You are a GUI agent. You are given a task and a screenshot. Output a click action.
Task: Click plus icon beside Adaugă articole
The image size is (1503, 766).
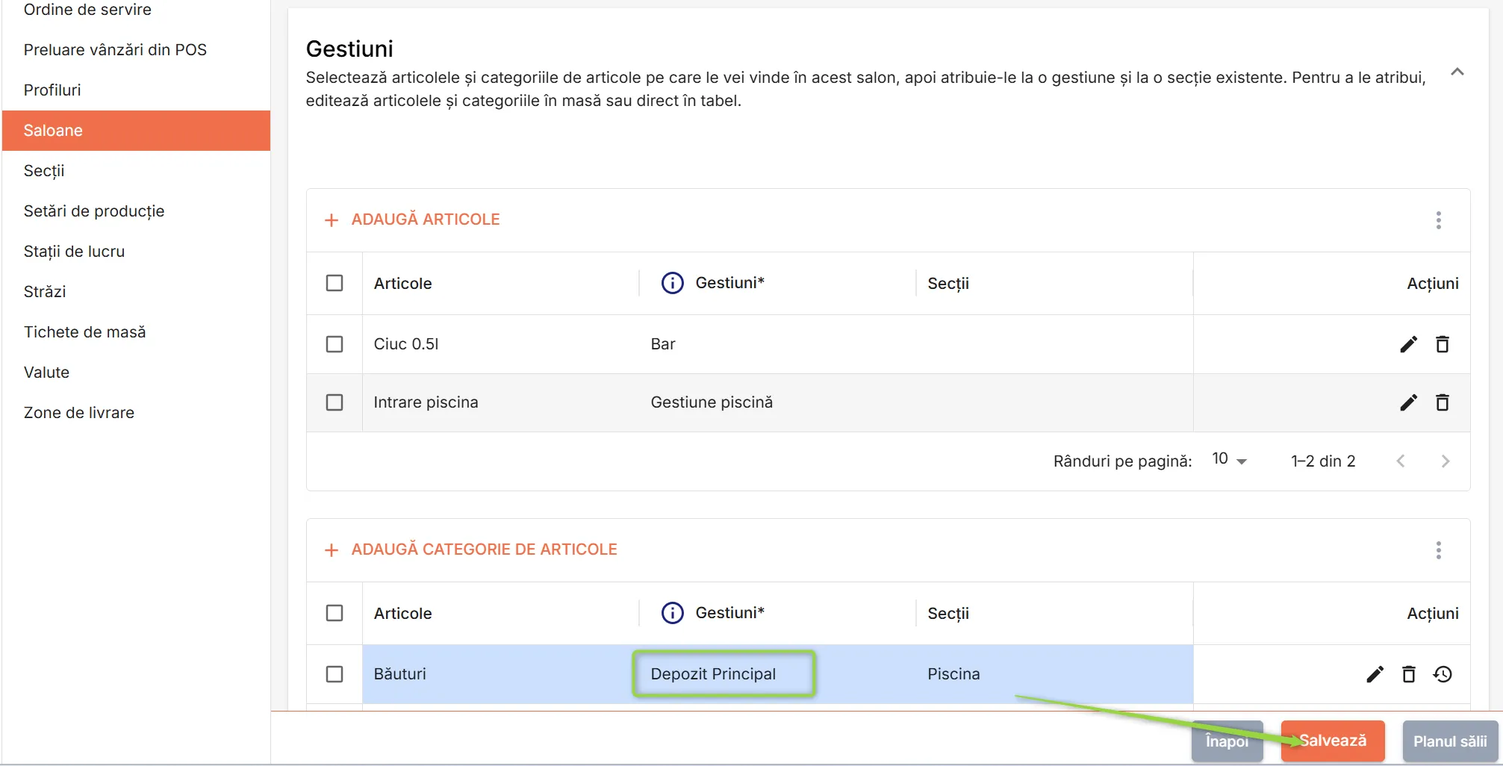pyautogui.click(x=332, y=220)
